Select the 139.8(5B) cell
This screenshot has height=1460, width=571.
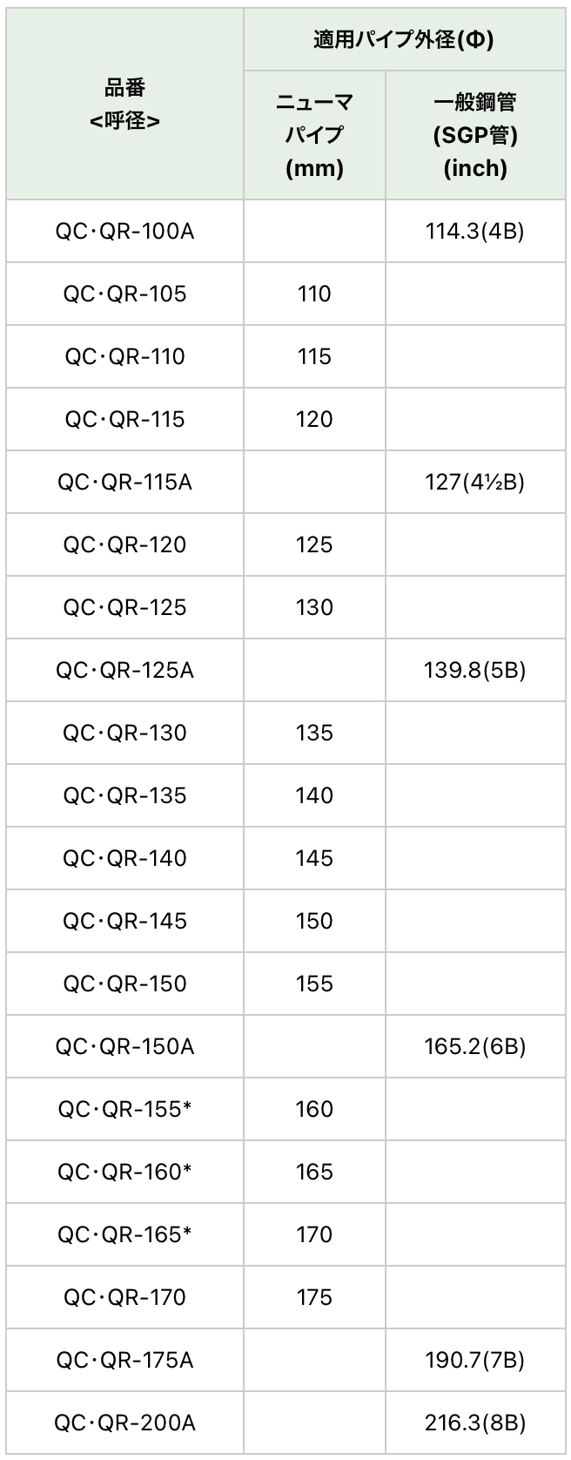pyautogui.click(x=474, y=671)
